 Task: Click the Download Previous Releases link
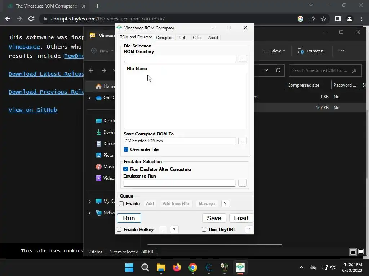(46, 92)
